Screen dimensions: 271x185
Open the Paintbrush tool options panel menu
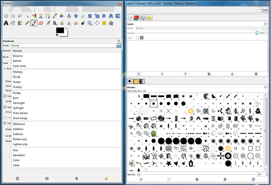pos(119,41)
